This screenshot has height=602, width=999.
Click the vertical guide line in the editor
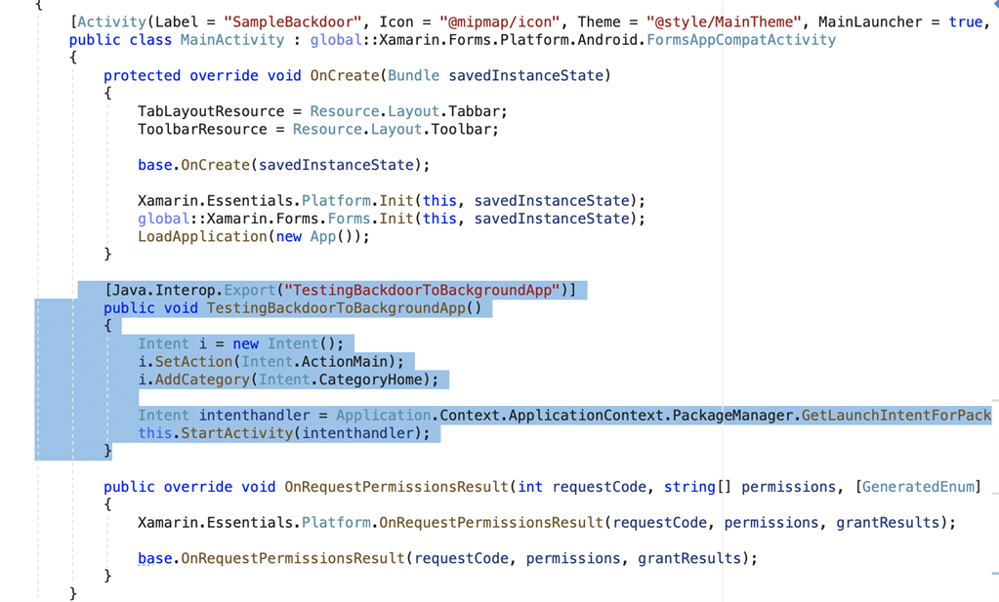pos(722,293)
